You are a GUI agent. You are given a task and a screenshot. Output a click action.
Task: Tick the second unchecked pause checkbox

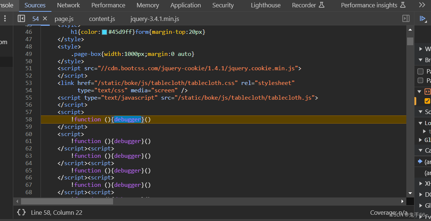point(420,80)
